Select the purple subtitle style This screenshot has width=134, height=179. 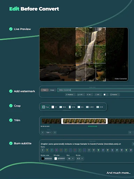57,150
